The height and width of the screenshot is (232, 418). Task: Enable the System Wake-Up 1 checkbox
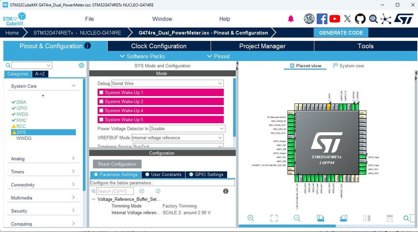101,93
